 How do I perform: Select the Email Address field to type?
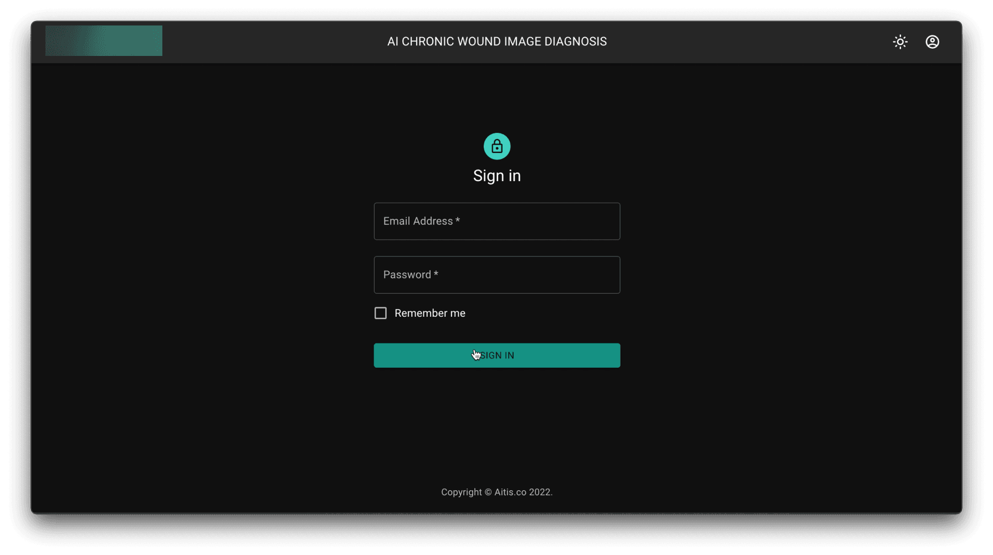(x=496, y=221)
